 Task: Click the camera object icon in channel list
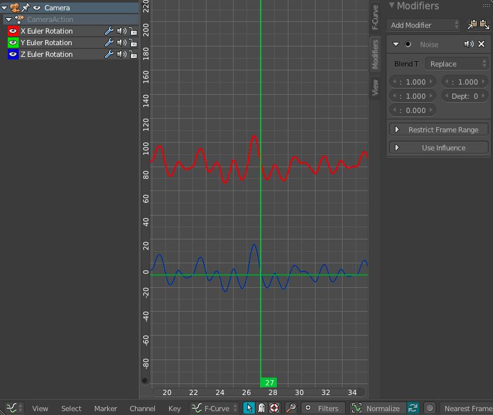click(x=14, y=8)
